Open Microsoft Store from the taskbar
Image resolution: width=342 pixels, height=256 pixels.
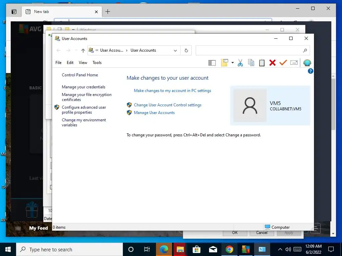(196, 249)
